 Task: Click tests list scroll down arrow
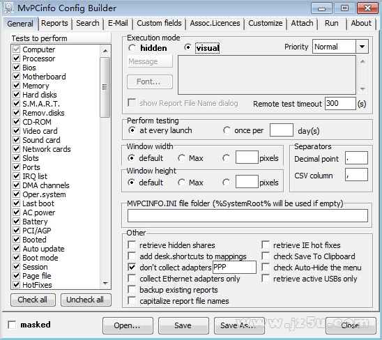pyautogui.click(x=105, y=284)
